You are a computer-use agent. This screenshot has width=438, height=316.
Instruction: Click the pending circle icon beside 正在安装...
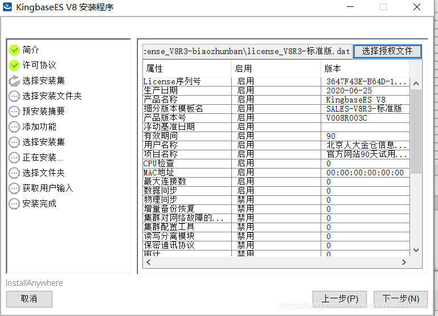point(14,158)
